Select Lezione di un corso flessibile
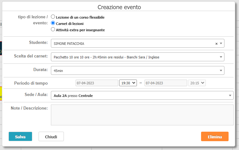Screen dimensions: 239x150 53,17
